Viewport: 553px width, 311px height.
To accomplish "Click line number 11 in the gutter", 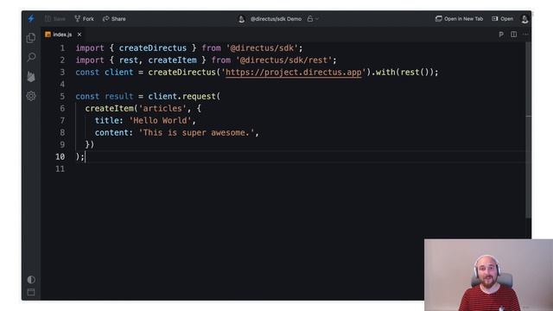I will pos(60,169).
